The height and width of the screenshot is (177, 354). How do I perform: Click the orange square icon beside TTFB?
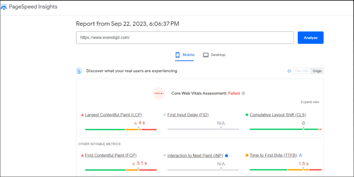point(247,155)
